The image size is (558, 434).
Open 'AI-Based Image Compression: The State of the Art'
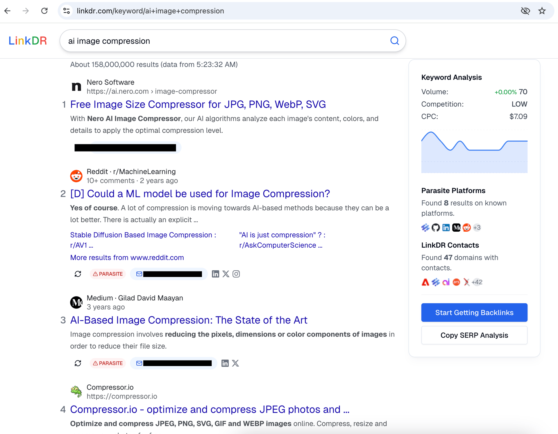coord(189,320)
